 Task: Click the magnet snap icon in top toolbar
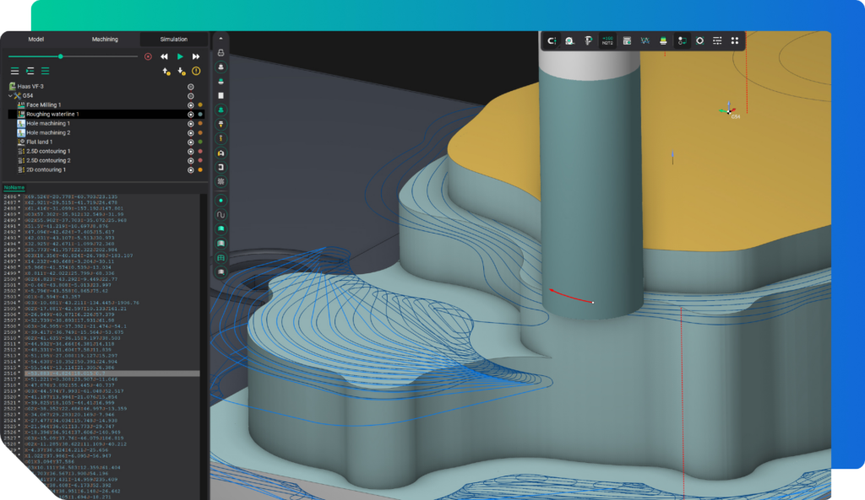coord(551,40)
